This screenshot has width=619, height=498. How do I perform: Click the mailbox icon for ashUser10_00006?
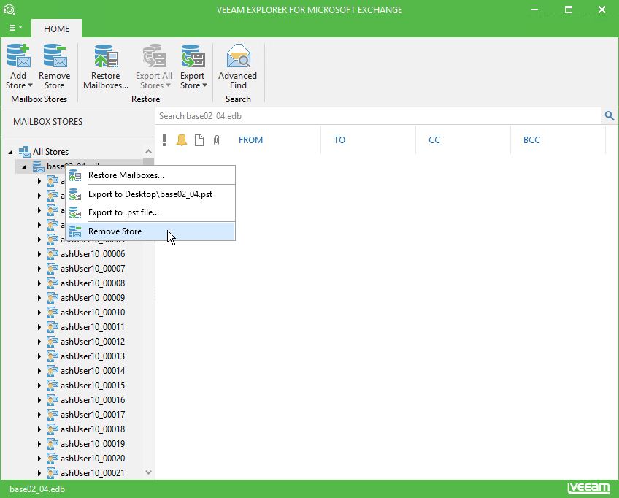point(53,254)
